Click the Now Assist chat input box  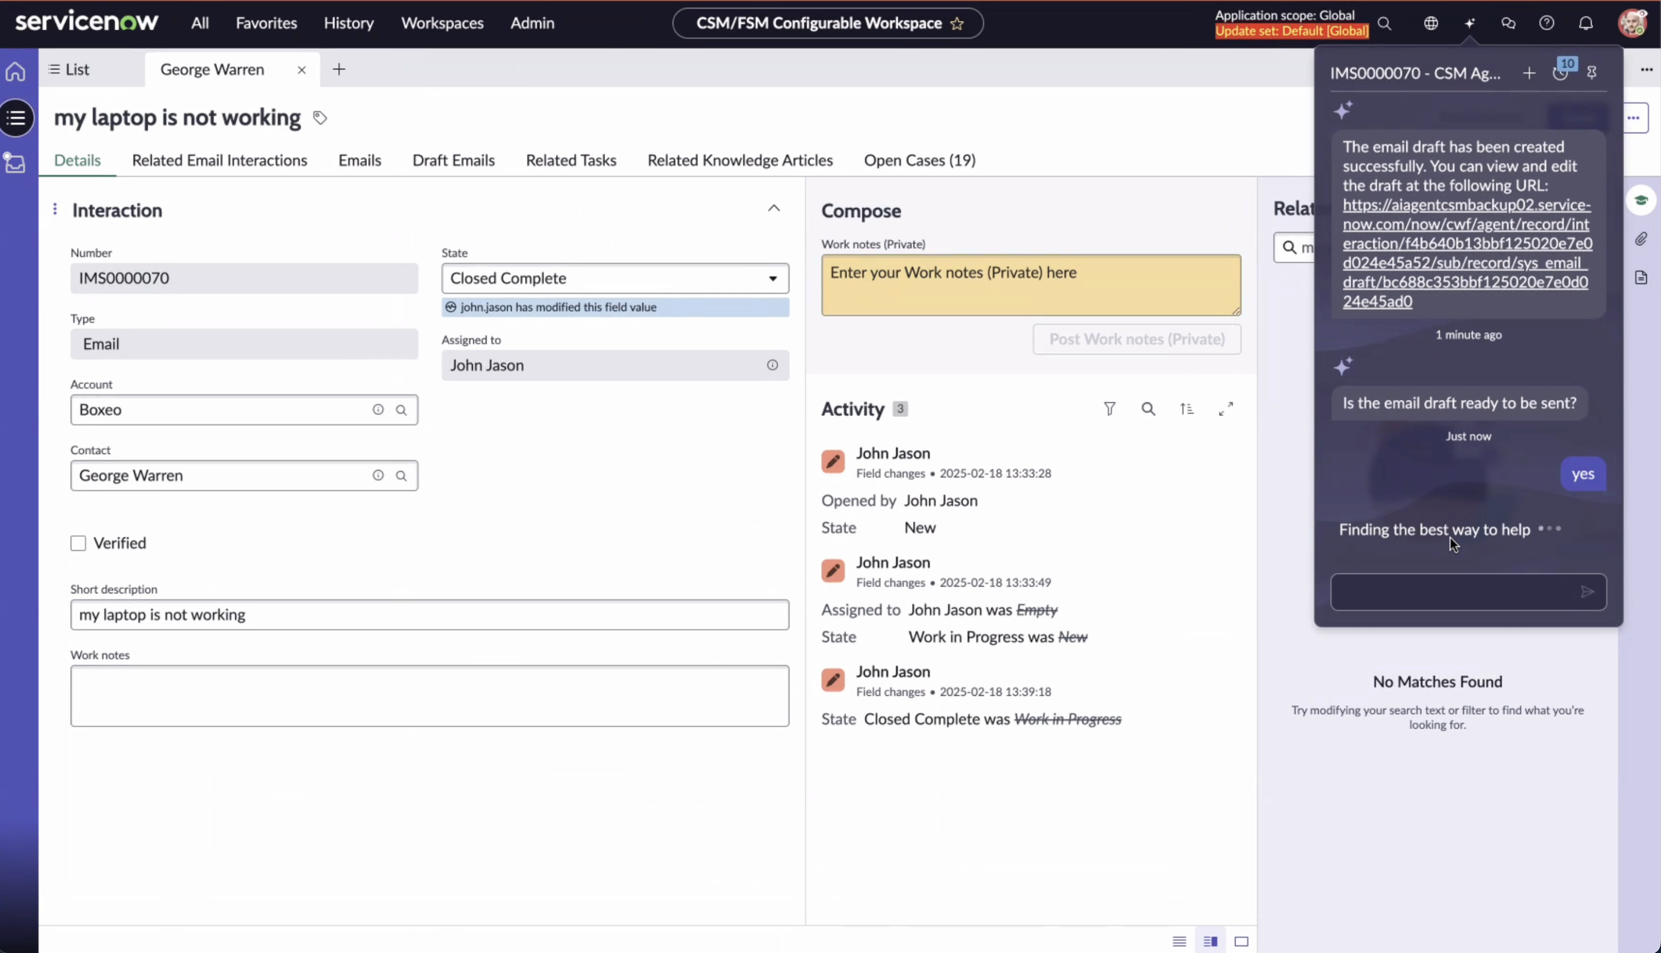pyautogui.click(x=1468, y=592)
